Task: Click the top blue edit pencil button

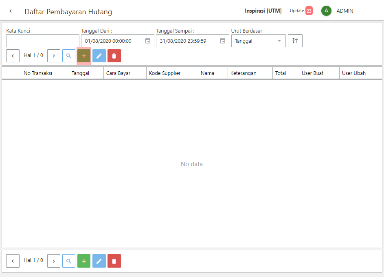Action: pos(99,56)
